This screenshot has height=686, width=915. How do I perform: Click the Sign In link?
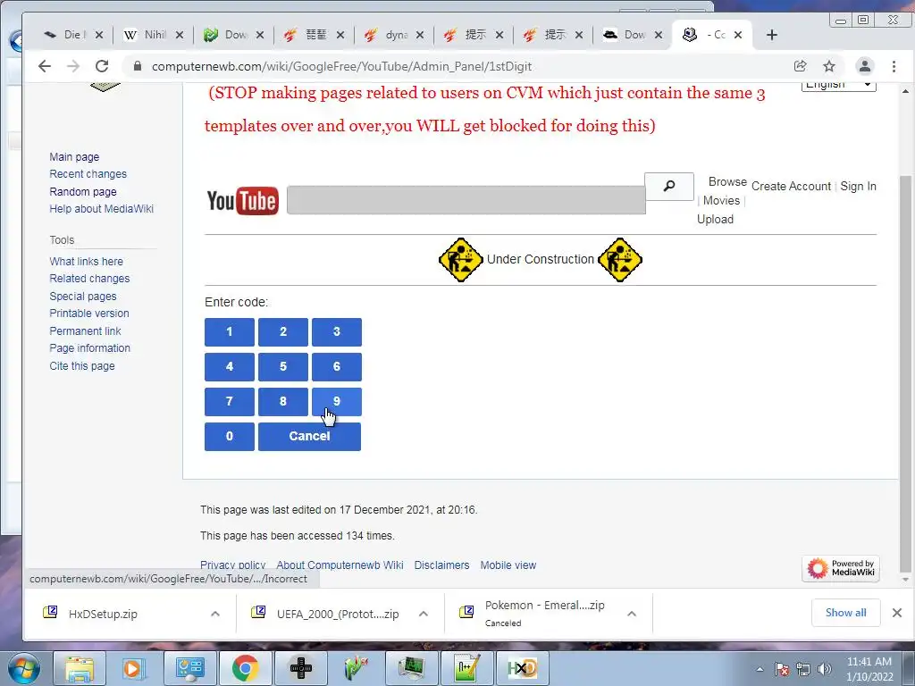pos(858,186)
